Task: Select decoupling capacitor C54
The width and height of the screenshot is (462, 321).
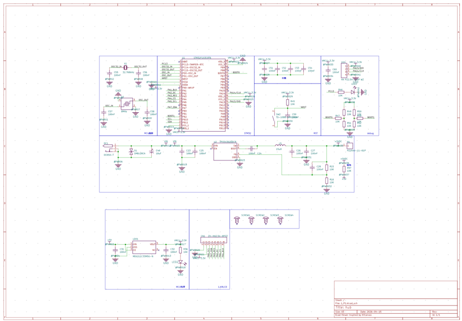Action: coord(303,68)
